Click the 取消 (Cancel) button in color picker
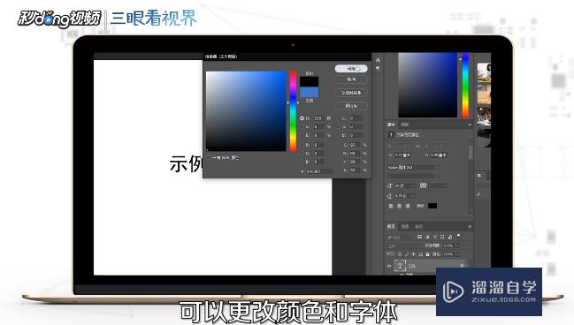Viewport: 574px width, 325px height. pos(351,79)
